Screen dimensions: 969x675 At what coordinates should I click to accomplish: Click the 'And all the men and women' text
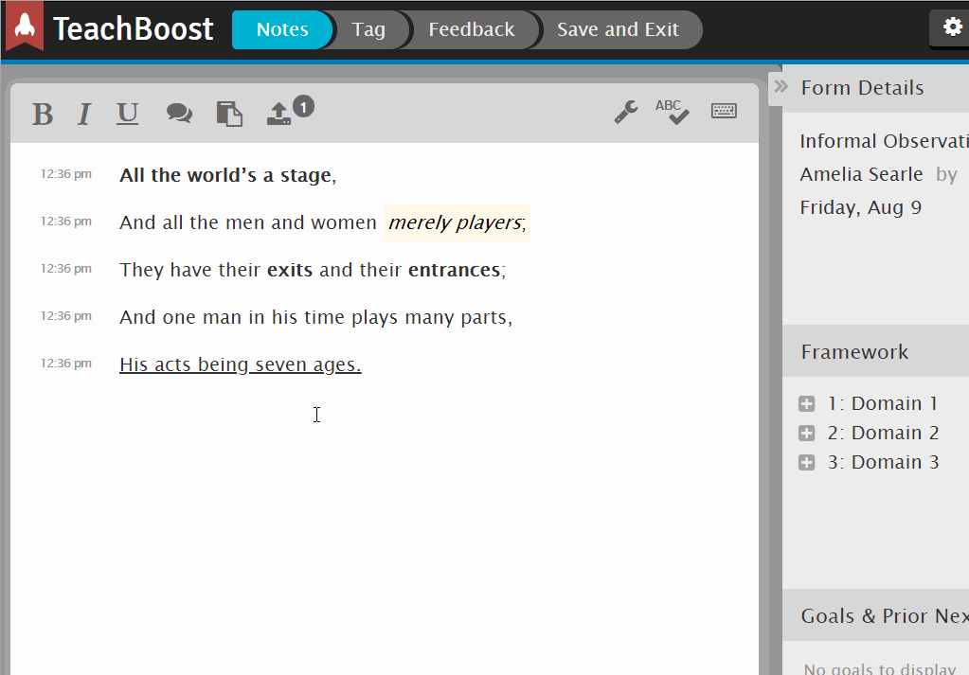coord(248,222)
